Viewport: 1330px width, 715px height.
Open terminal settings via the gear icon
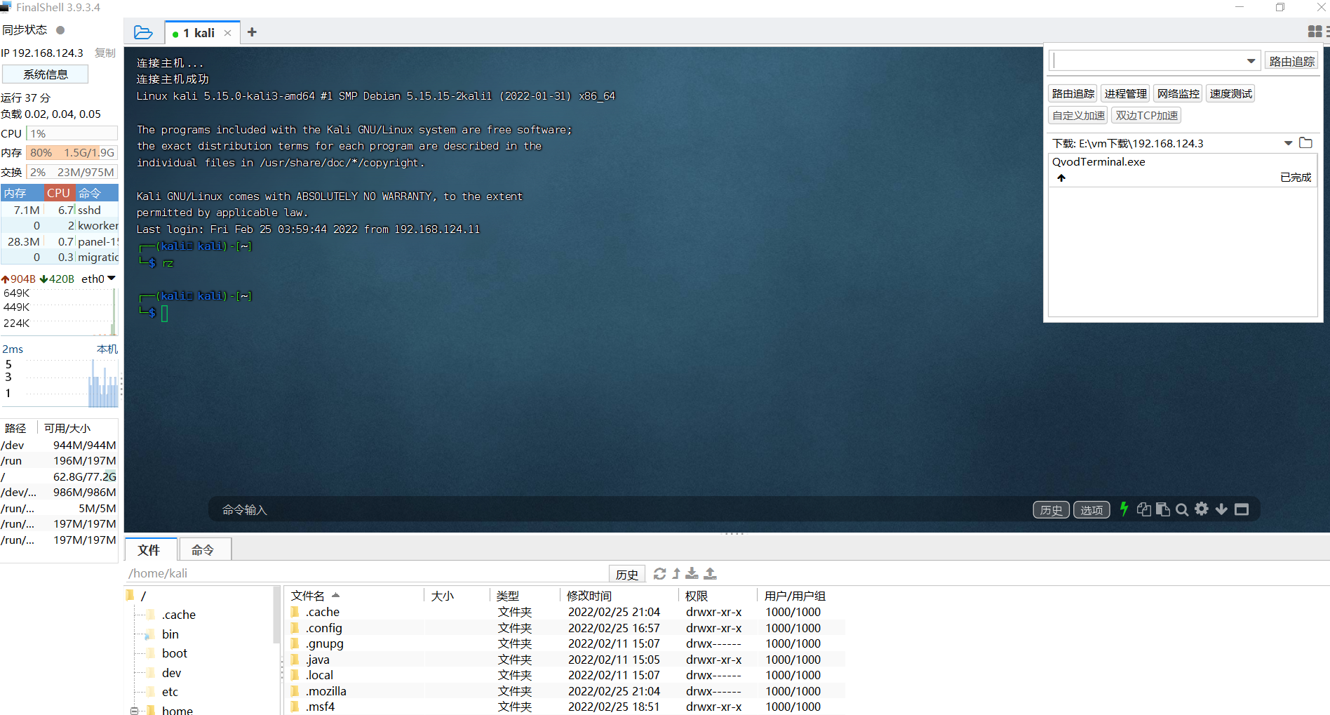pyautogui.click(x=1202, y=509)
